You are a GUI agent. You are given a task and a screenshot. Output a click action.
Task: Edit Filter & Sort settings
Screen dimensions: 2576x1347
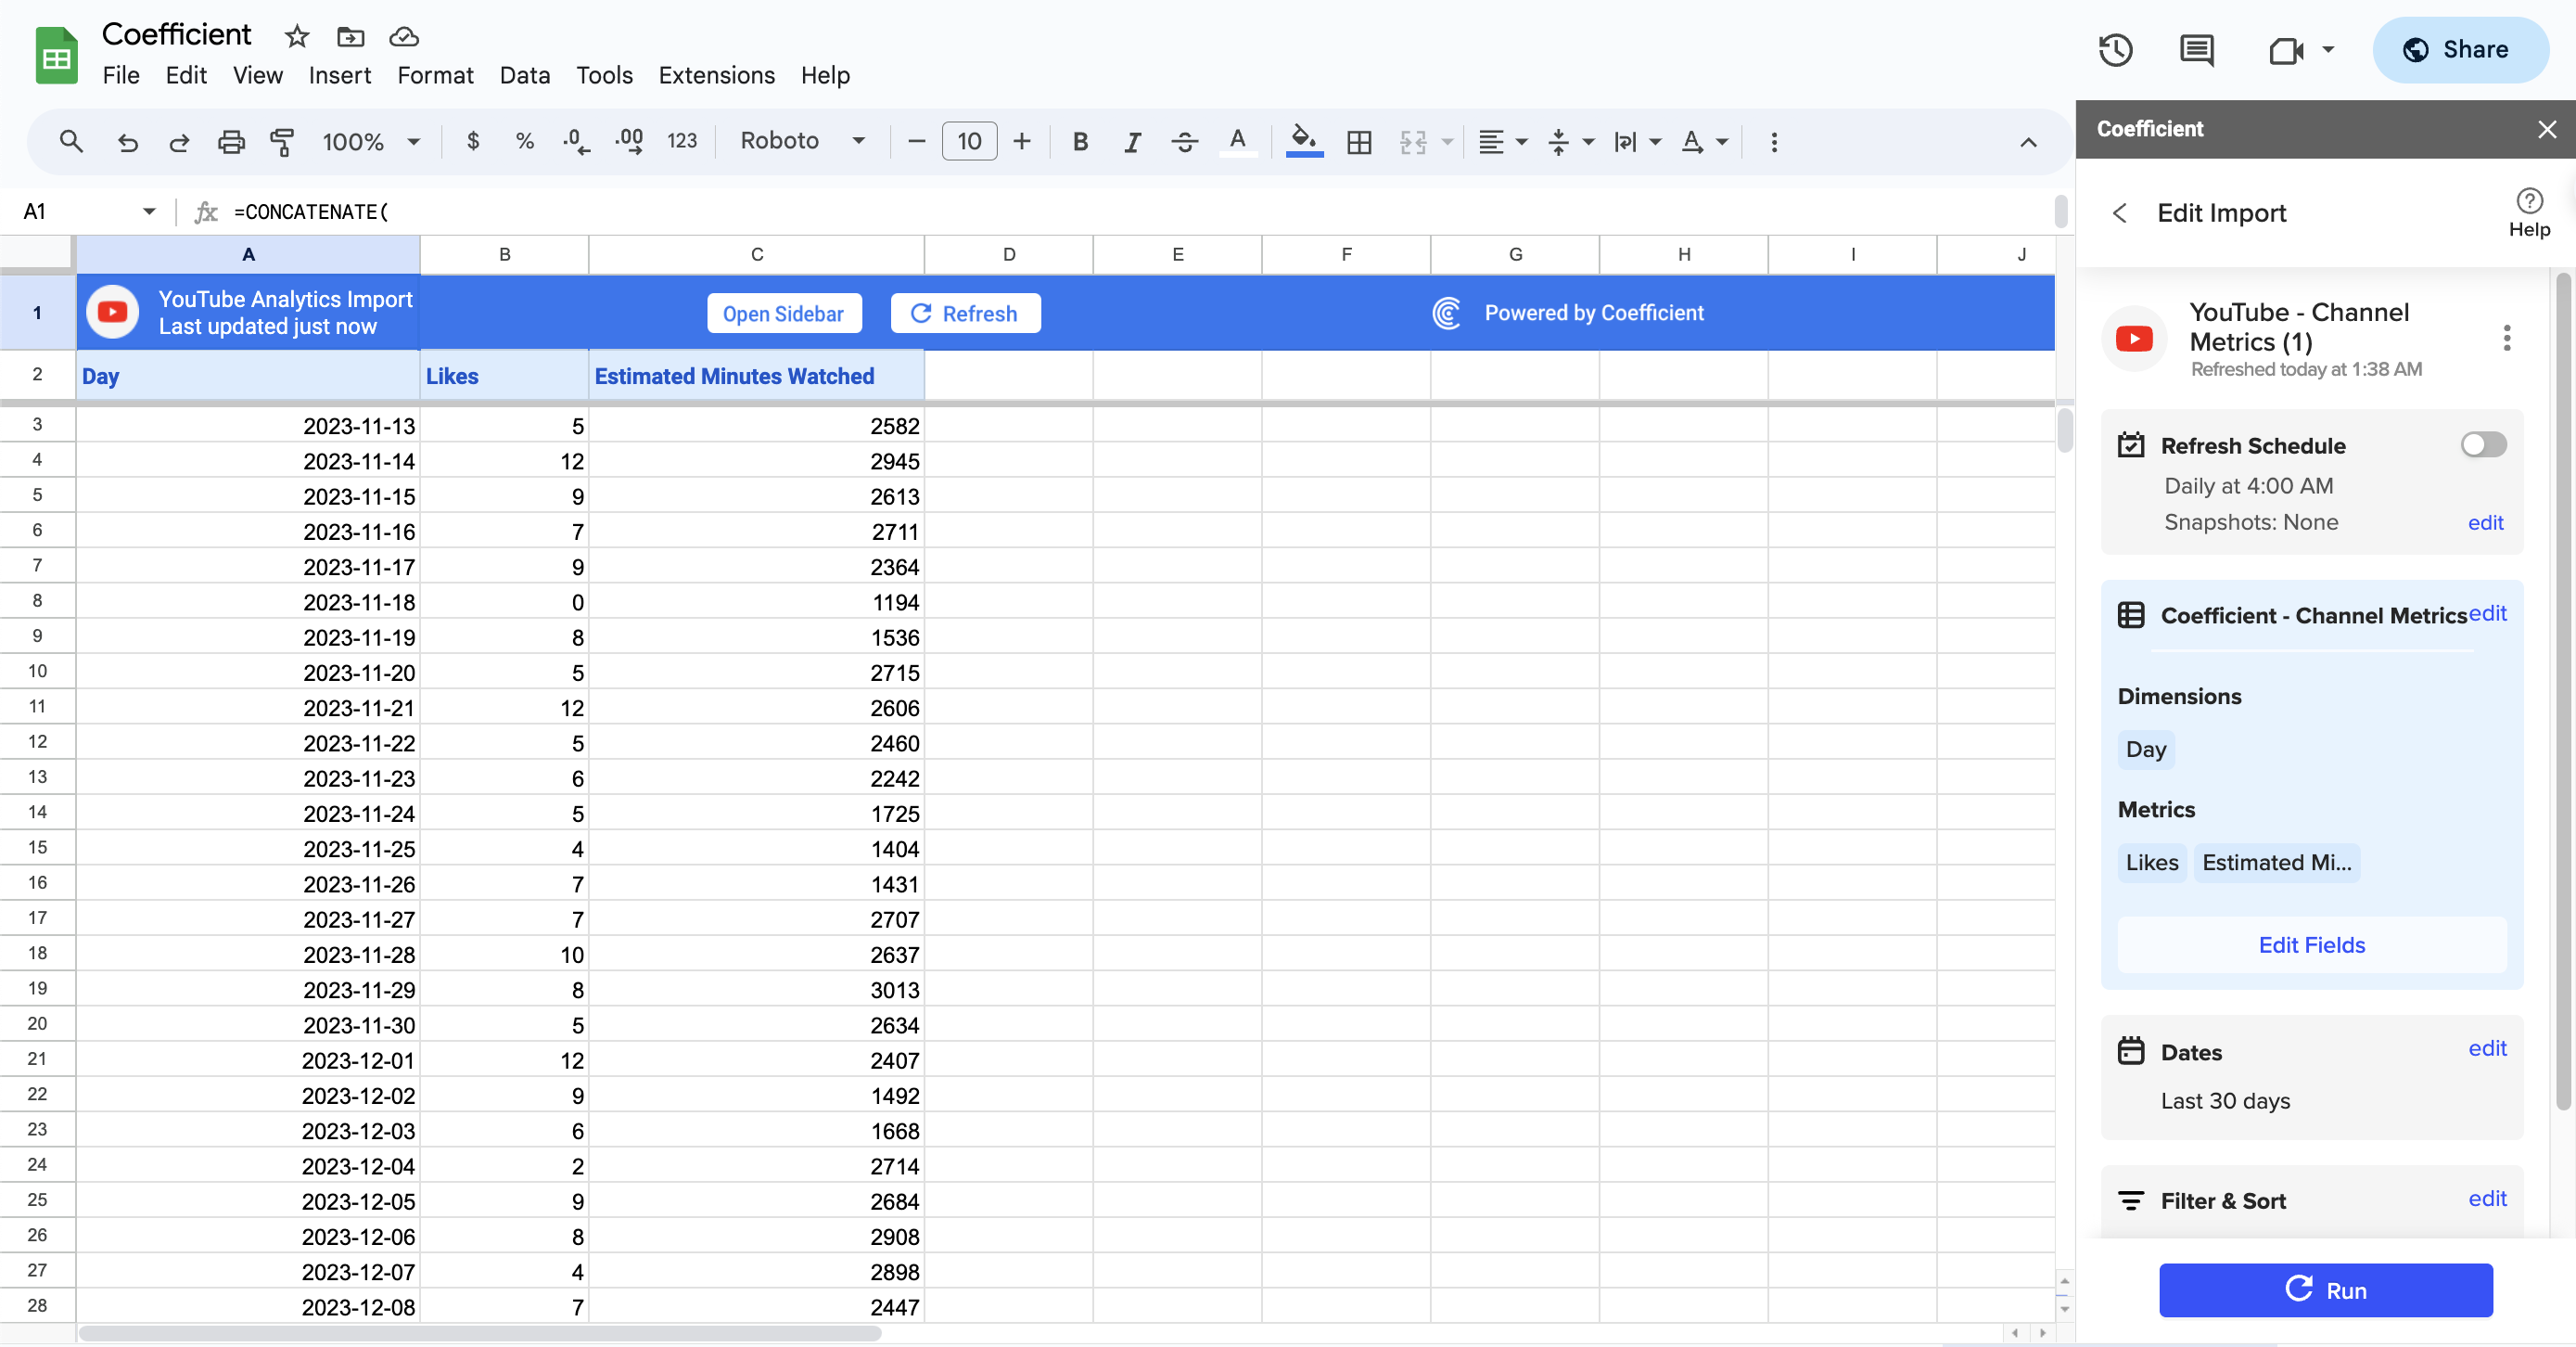2486,1198
